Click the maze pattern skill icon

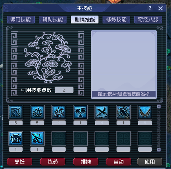point(16,112)
